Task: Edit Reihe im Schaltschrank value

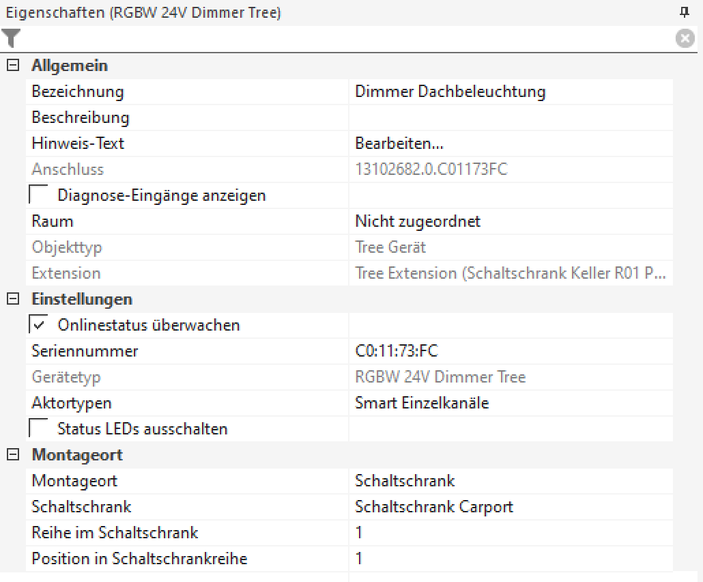Action: 509,533
